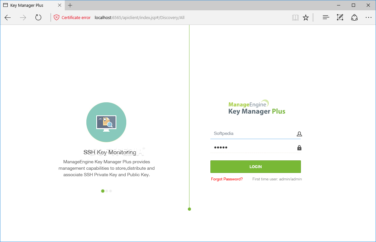Click the browser forward arrow

click(x=23, y=17)
